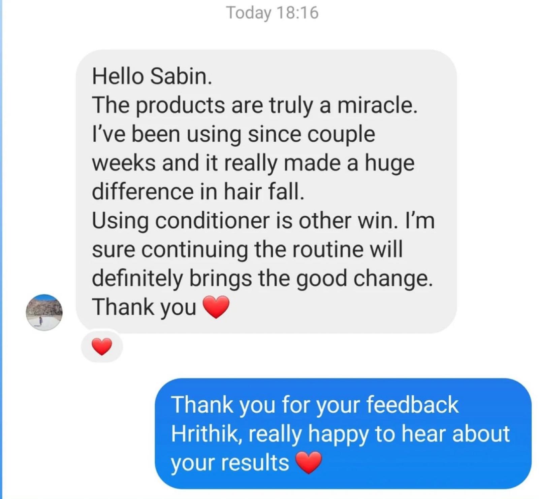539x499 pixels.
Task: Click the heart emoji ending the blue reply
Action: click(309, 463)
